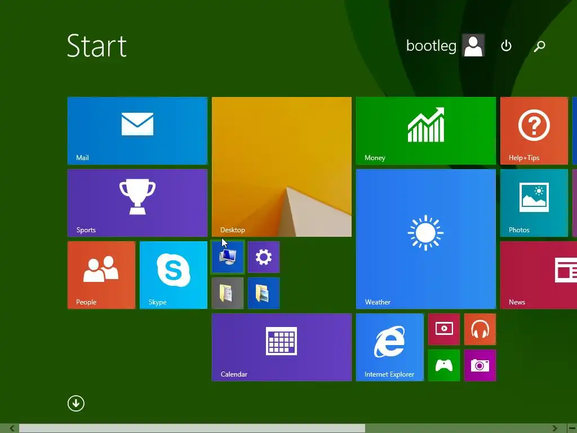Open PC settings gear tile
This screenshot has height=433, width=577.
[264, 257]
